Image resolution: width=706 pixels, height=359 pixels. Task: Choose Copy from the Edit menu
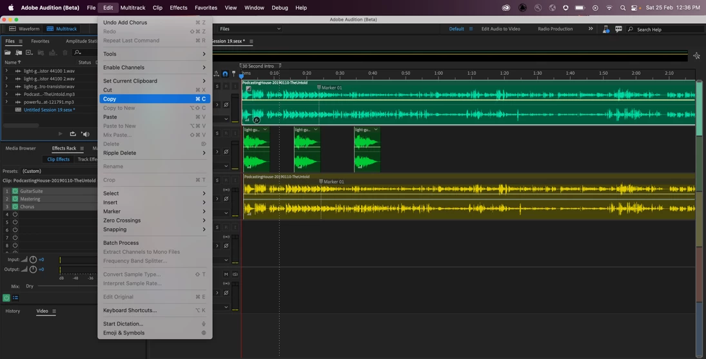click(x=155, y=99)
